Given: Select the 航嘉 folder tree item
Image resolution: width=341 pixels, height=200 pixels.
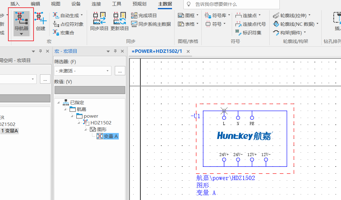Looking at the screenshot, I should pyautogui.click(x=81, y=109).
